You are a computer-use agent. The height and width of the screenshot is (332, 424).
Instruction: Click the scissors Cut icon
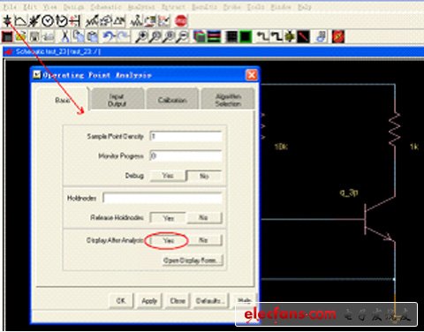[65, 36]
